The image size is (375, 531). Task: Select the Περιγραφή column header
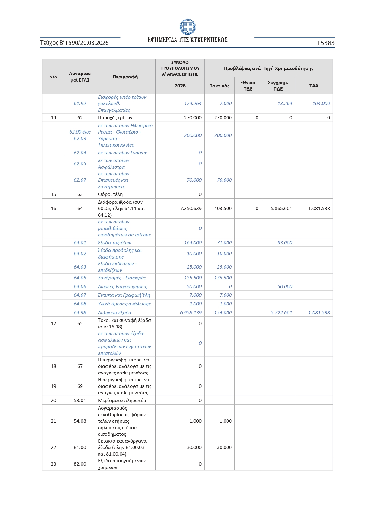(x=125, y=77)
